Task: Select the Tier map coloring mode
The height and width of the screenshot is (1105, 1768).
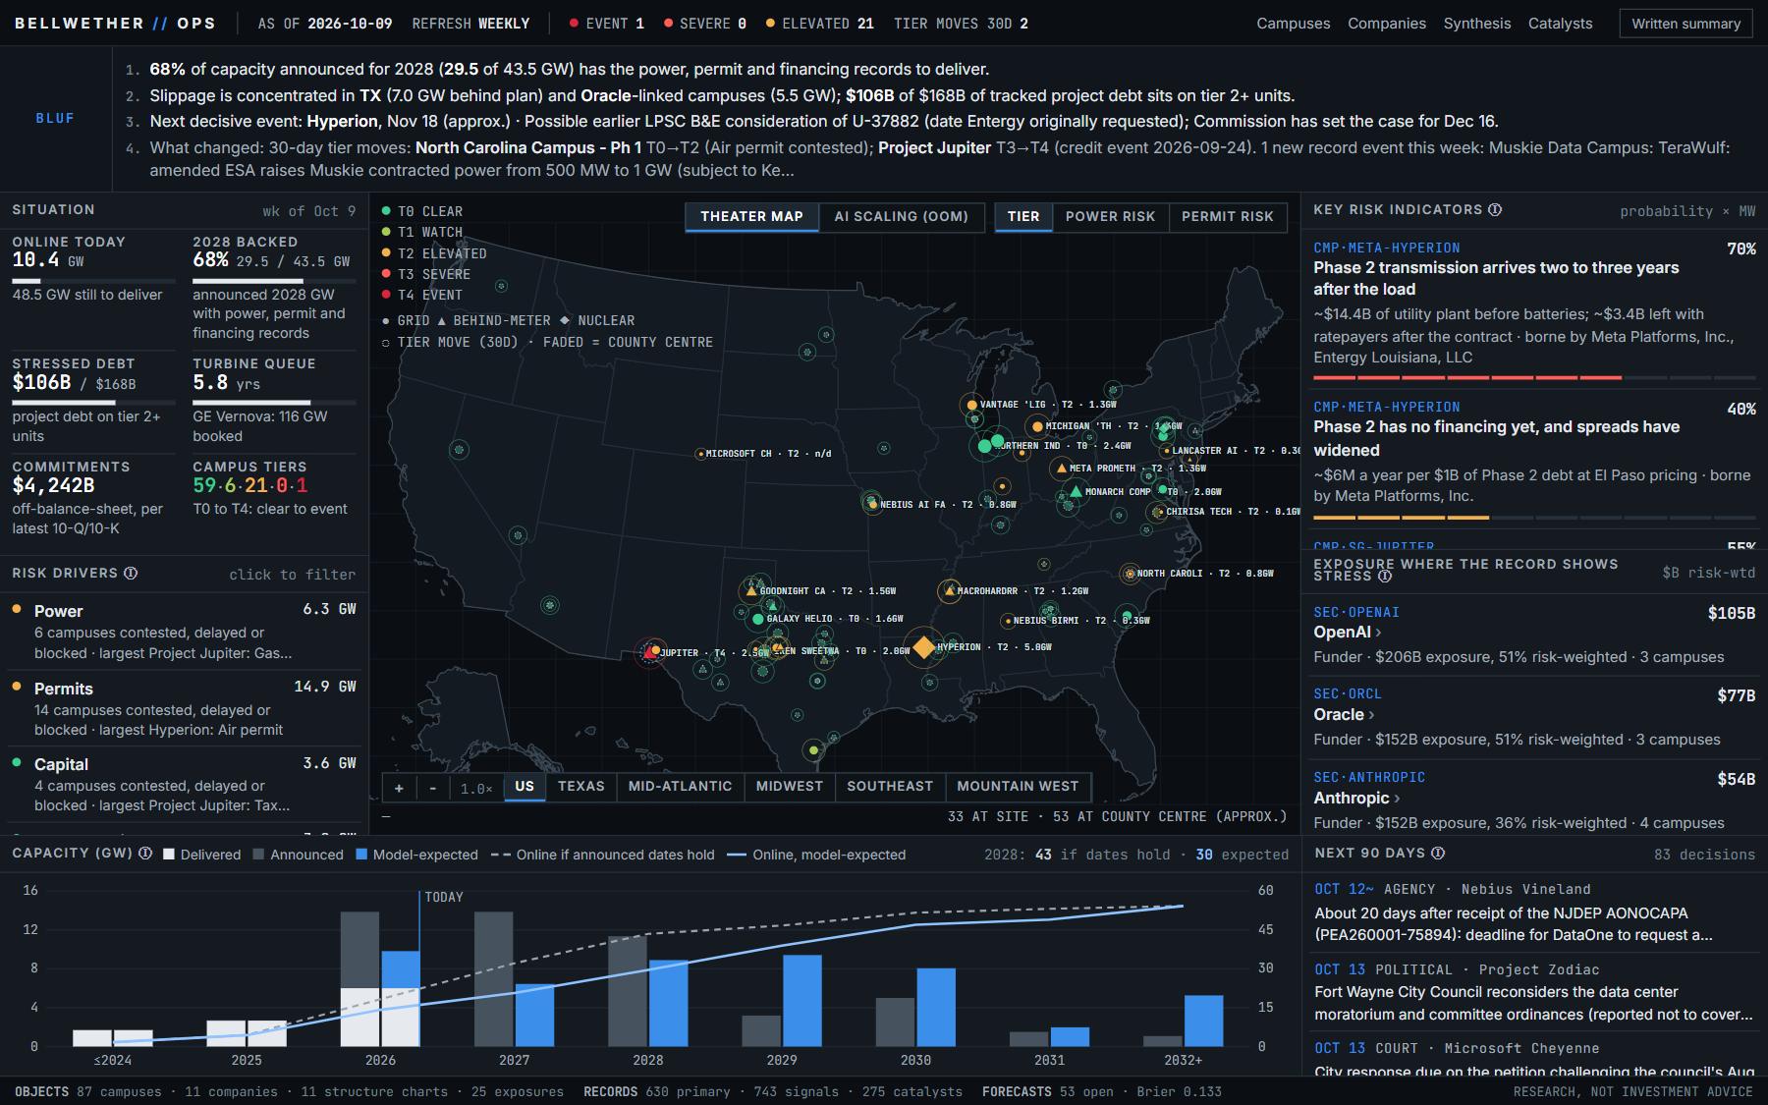Action: pyautogui.click(x=1023, y=216)
